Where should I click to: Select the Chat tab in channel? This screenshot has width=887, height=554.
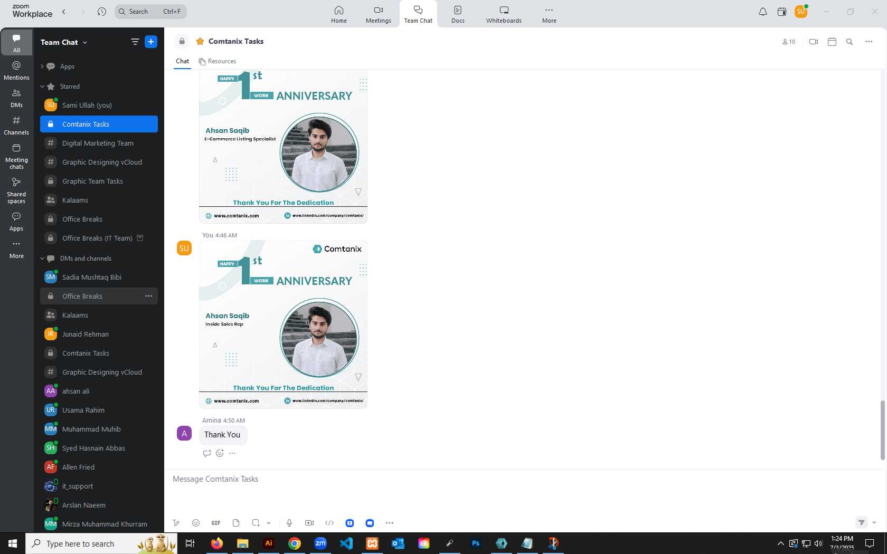[182, 61]
